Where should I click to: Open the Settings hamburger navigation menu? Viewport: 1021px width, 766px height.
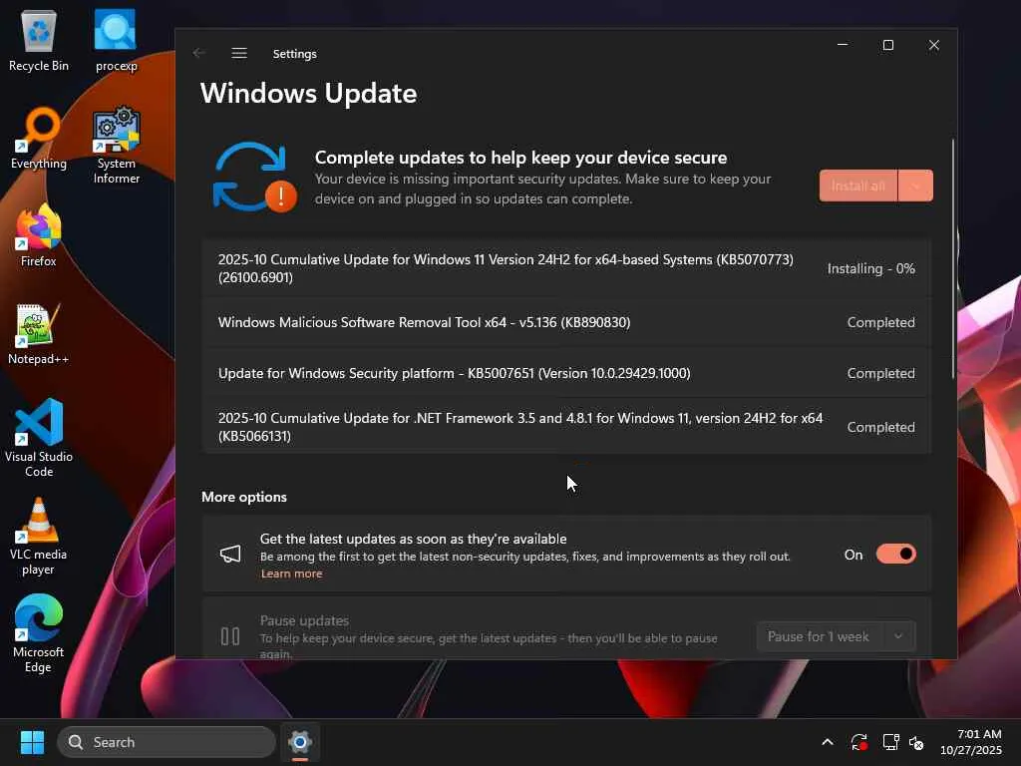(239, 53)
